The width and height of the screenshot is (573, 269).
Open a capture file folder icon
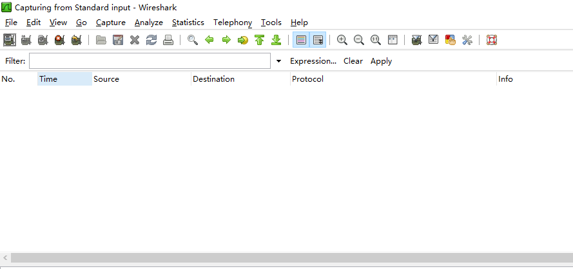click(101, 40)
